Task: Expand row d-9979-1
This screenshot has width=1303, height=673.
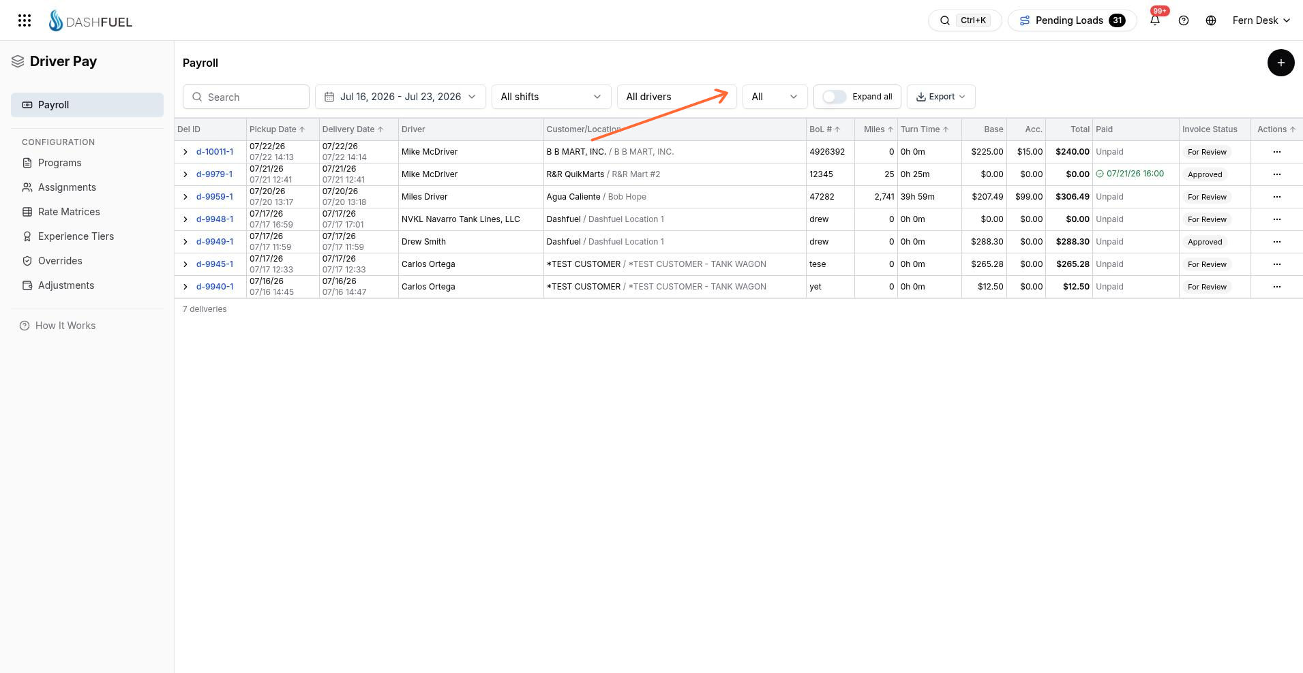Action: (185, 174)
